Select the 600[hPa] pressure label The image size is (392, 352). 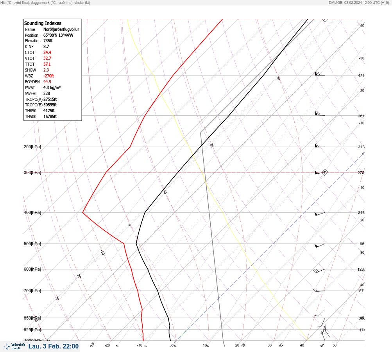point(32,269)
